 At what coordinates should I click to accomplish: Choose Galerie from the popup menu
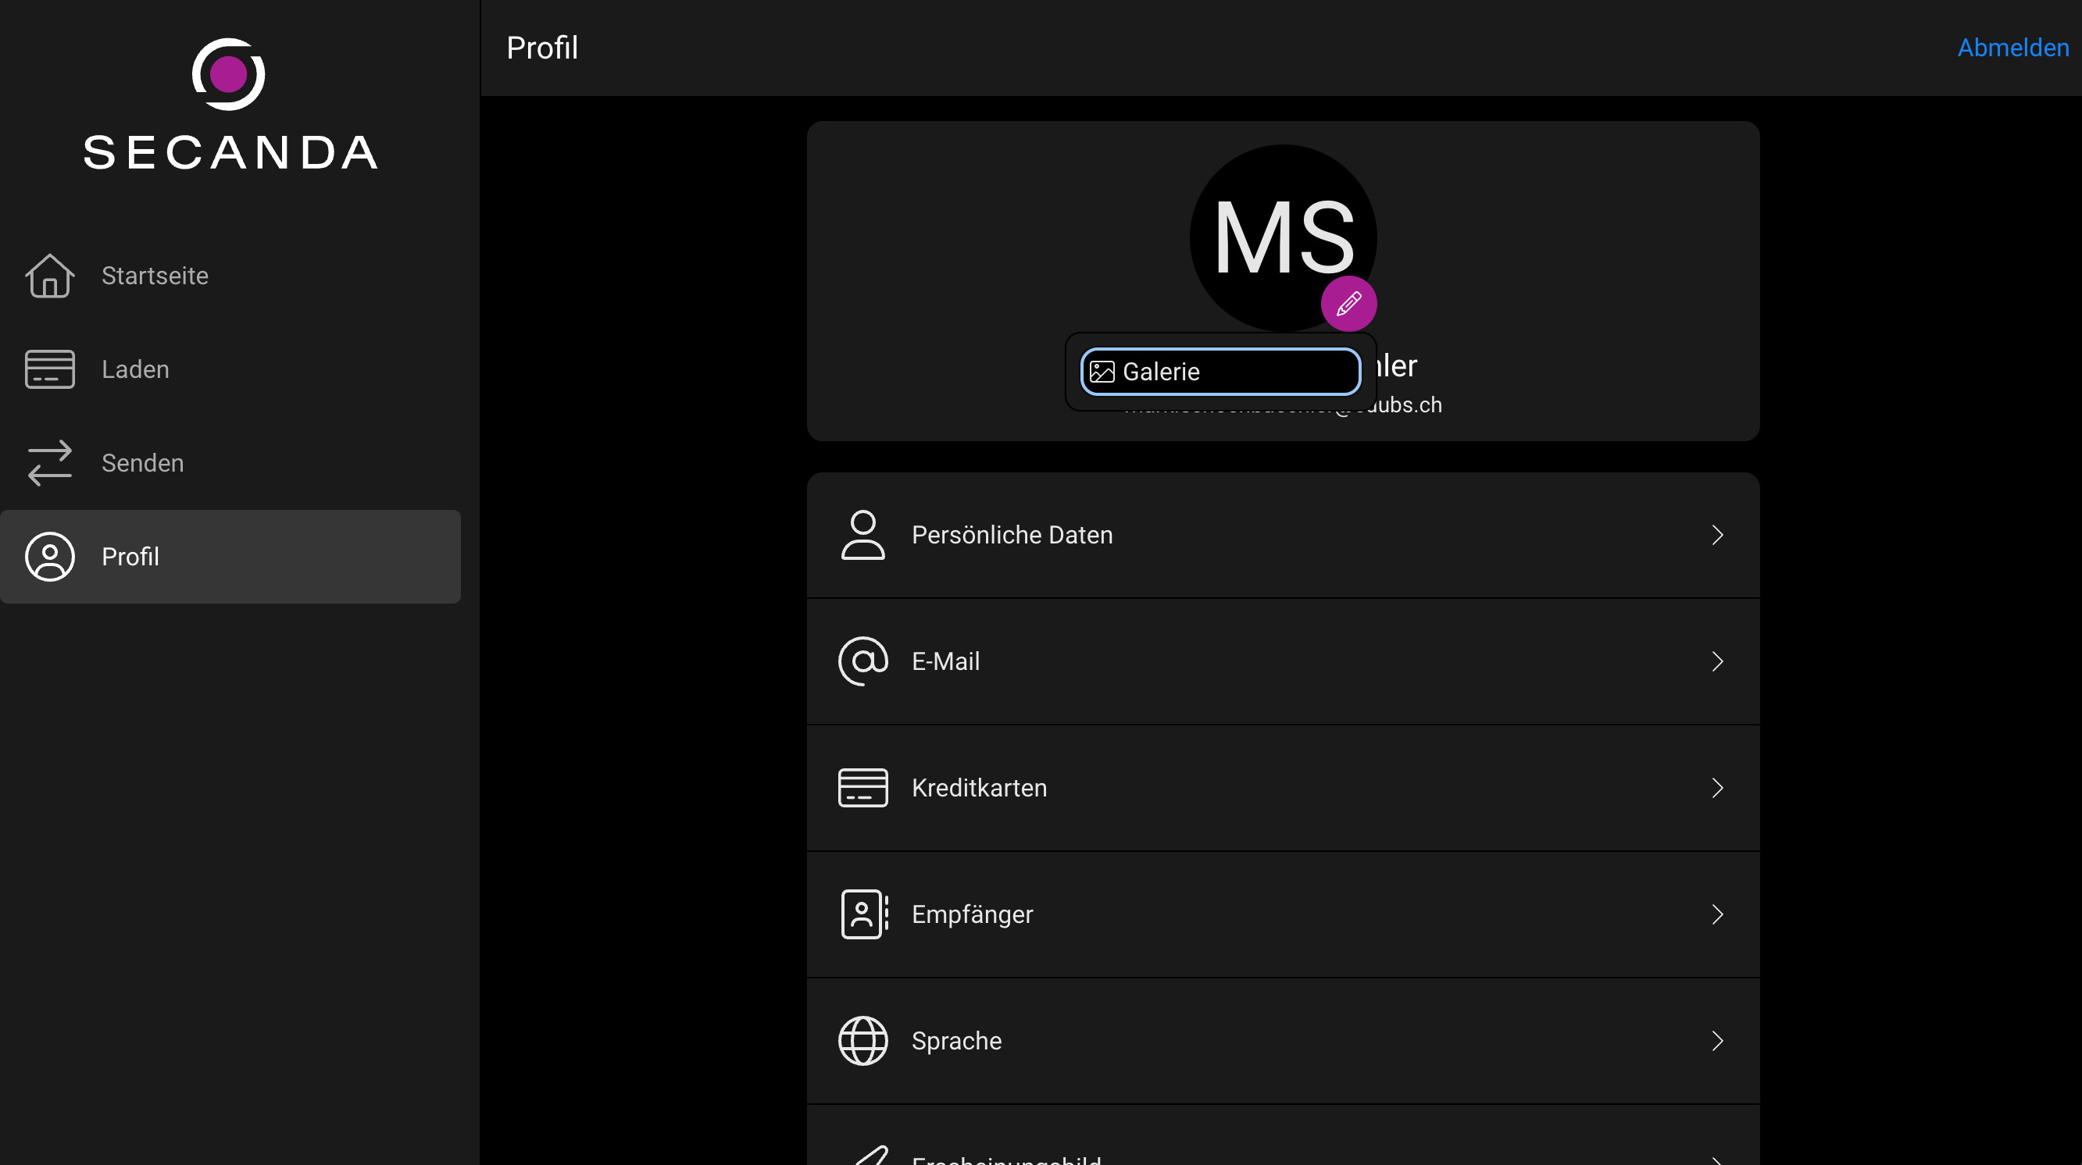(x=1220, y=372)
